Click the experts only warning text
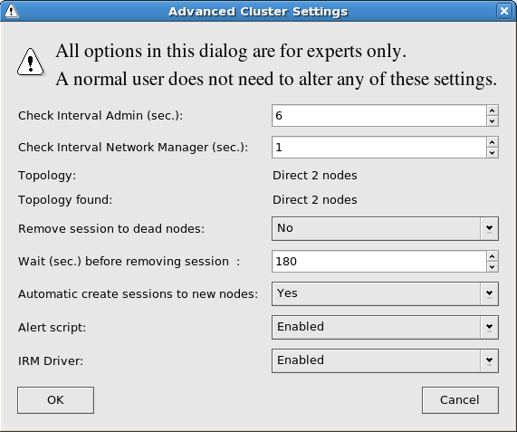517x432 pixels. pos(231,51)
